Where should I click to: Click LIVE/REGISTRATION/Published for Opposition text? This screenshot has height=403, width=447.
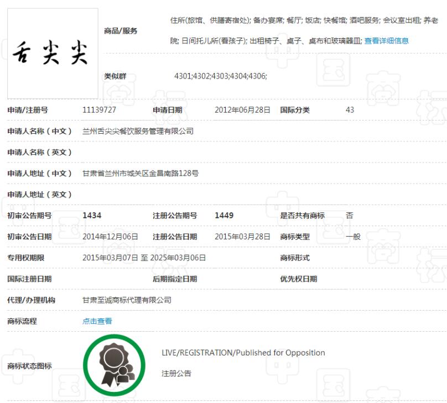pyautogui.click(x=243, y=353)
